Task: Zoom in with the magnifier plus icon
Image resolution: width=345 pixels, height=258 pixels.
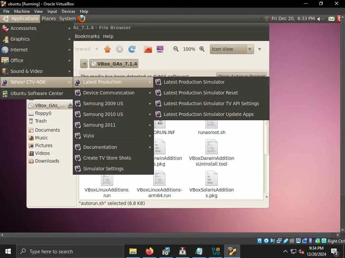Action: pyautogui.click(x=202, y=49)
